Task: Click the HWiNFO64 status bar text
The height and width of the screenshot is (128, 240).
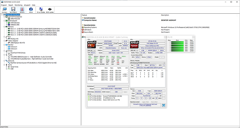Action: tap(4, 127)
